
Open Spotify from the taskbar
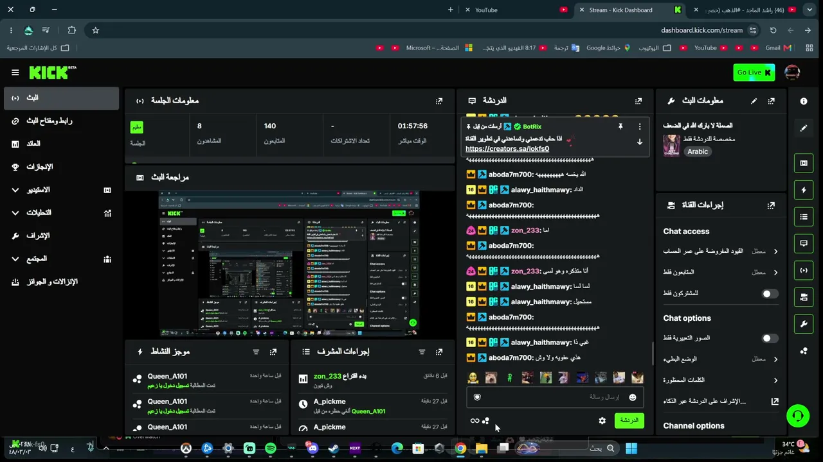click(x=270, y=449)
